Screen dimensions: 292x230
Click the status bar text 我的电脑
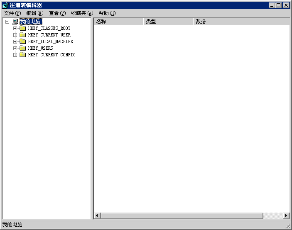(12, 225)
